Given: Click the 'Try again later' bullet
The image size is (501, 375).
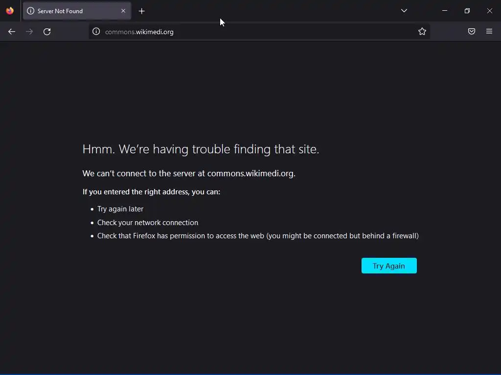Looking at the screenshot, I should click(120, 209).
